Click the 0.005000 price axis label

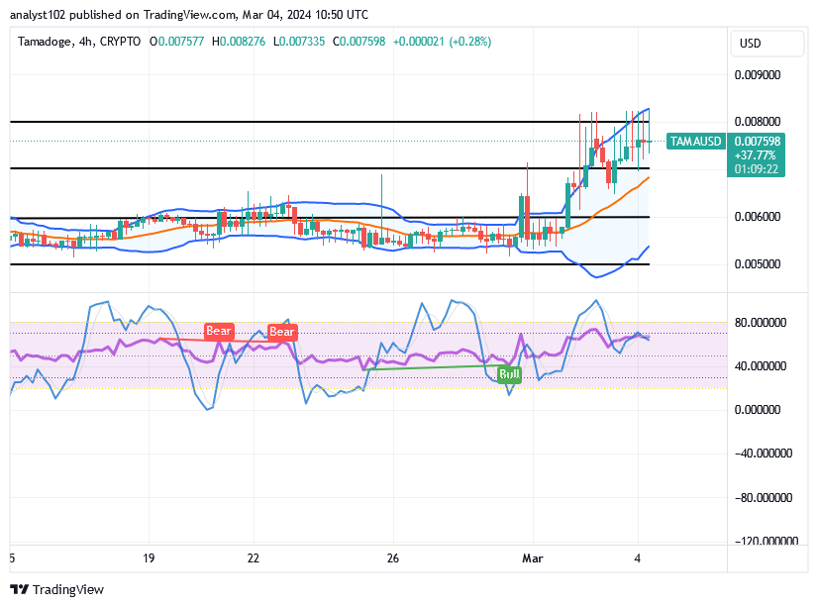758,263
